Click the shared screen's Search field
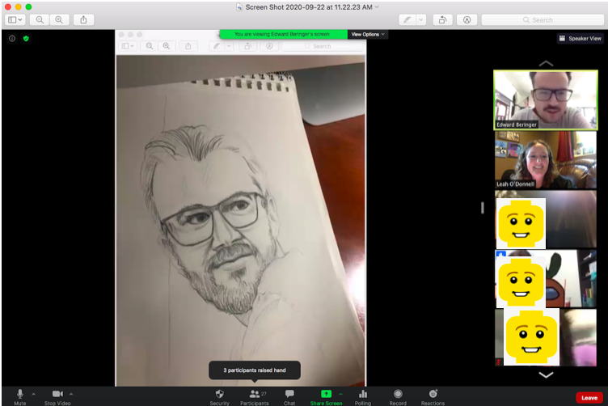Viewport: 608px width, 406px height. pyautogui.click(x=323, y=46)
